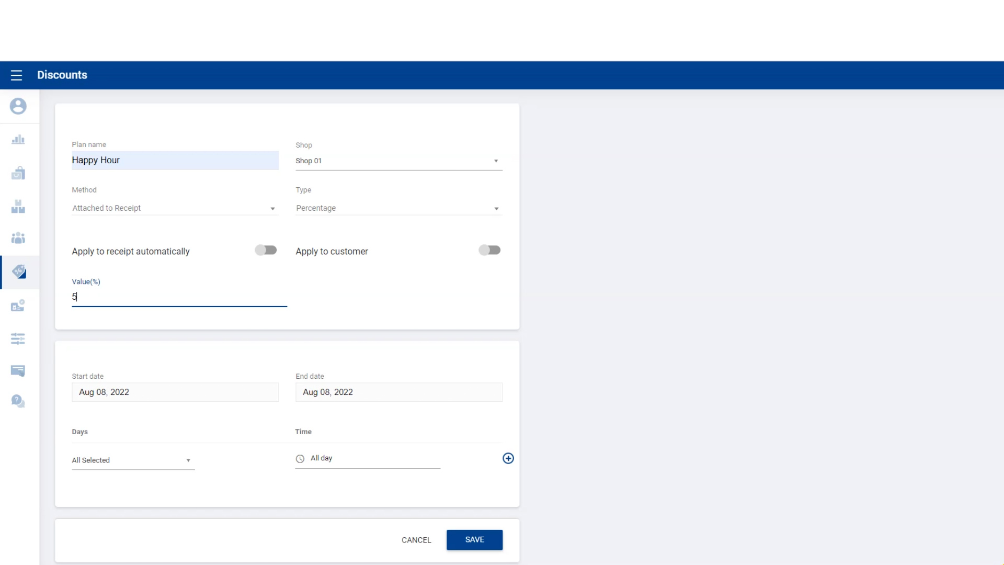1004x565 pixels.
Task: Open the hamburger menu
Action: [x=16, y=75]
